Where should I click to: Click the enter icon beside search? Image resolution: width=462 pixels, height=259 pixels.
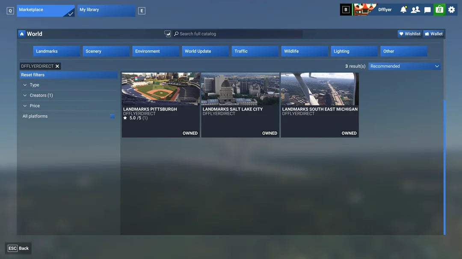point(168,34)
